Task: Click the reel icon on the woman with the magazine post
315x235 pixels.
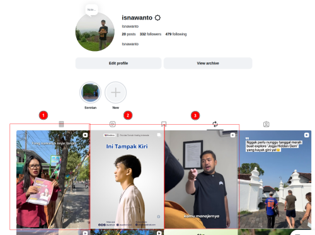Action: pos(85,135)
